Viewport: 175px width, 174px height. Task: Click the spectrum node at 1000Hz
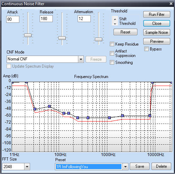tap(109, 118)
